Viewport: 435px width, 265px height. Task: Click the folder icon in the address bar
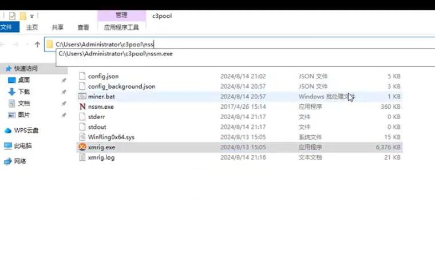[x=50, y=44]
